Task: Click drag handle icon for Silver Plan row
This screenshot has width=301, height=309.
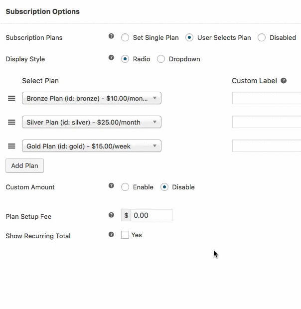Action: coord(11,122)
